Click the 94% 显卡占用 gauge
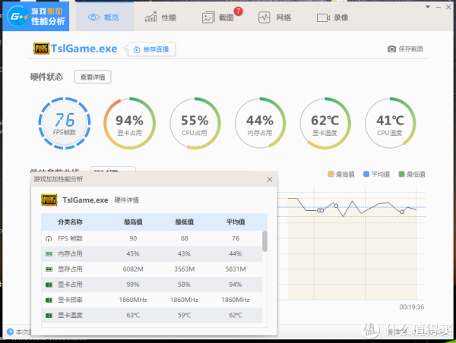Image resolution: width=456 pixels, height=343 pixels. click(129, 123)
